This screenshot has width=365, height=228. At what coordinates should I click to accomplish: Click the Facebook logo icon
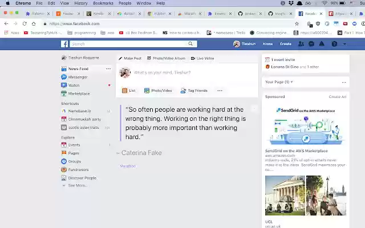click(x=64, y=44)
